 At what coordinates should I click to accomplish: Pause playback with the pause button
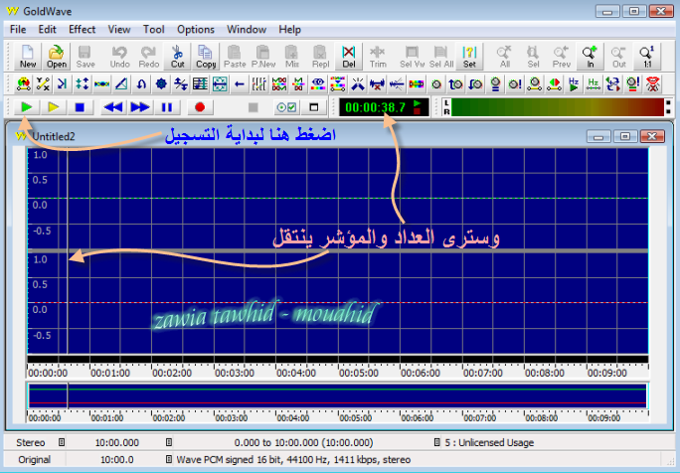(x=167, y=106)
